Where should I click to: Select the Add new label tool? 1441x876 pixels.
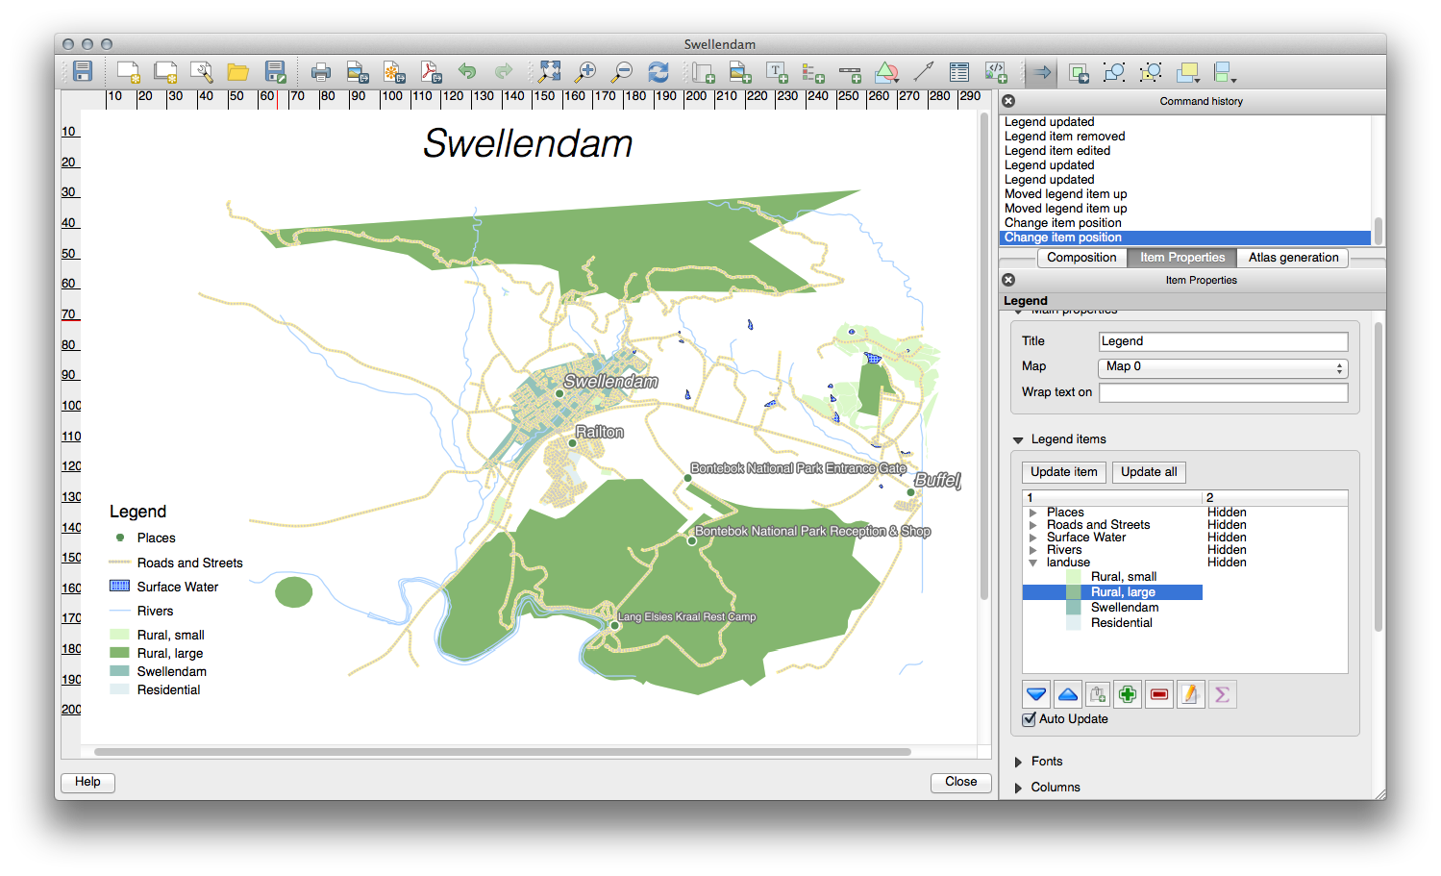[777, 72]
